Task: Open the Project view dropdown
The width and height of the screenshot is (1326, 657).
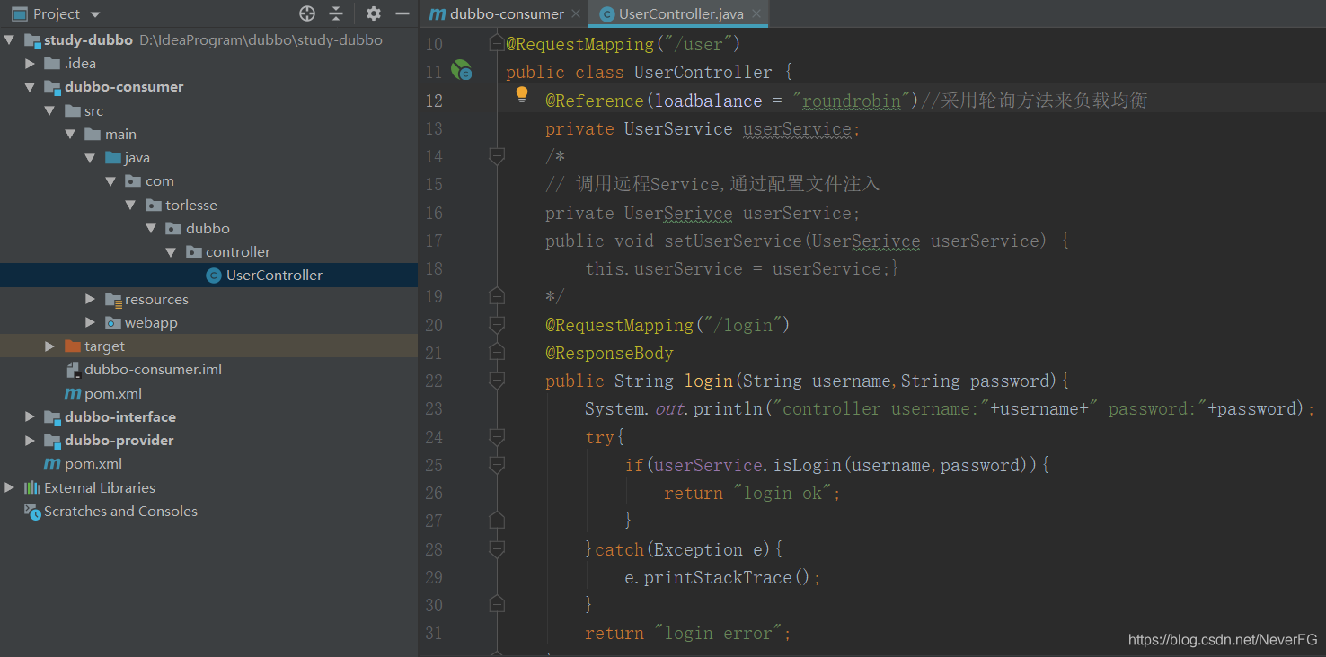Action: click(95, 14)
